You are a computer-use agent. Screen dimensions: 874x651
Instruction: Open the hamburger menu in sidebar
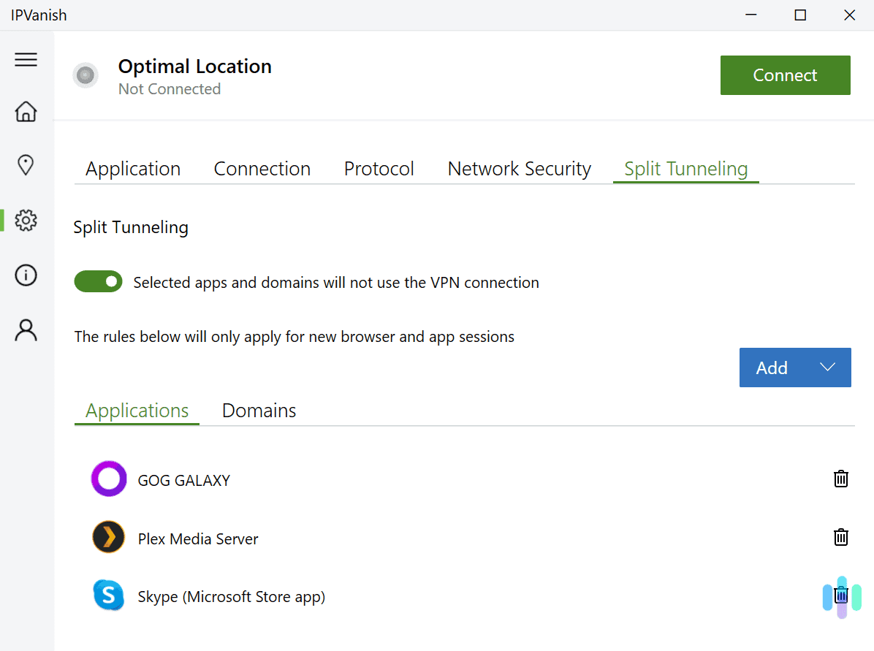pyautogui.click(x=26, y=60)
